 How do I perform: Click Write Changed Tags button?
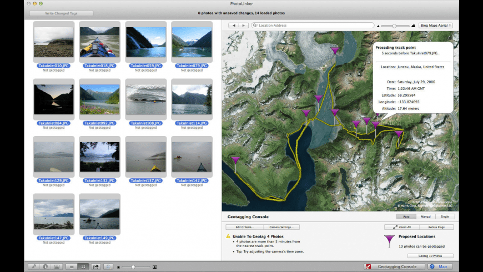pos(61,13)
